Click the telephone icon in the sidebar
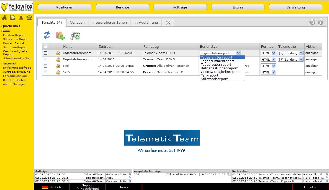The image size is (329, 190). [x=29, y=18]
